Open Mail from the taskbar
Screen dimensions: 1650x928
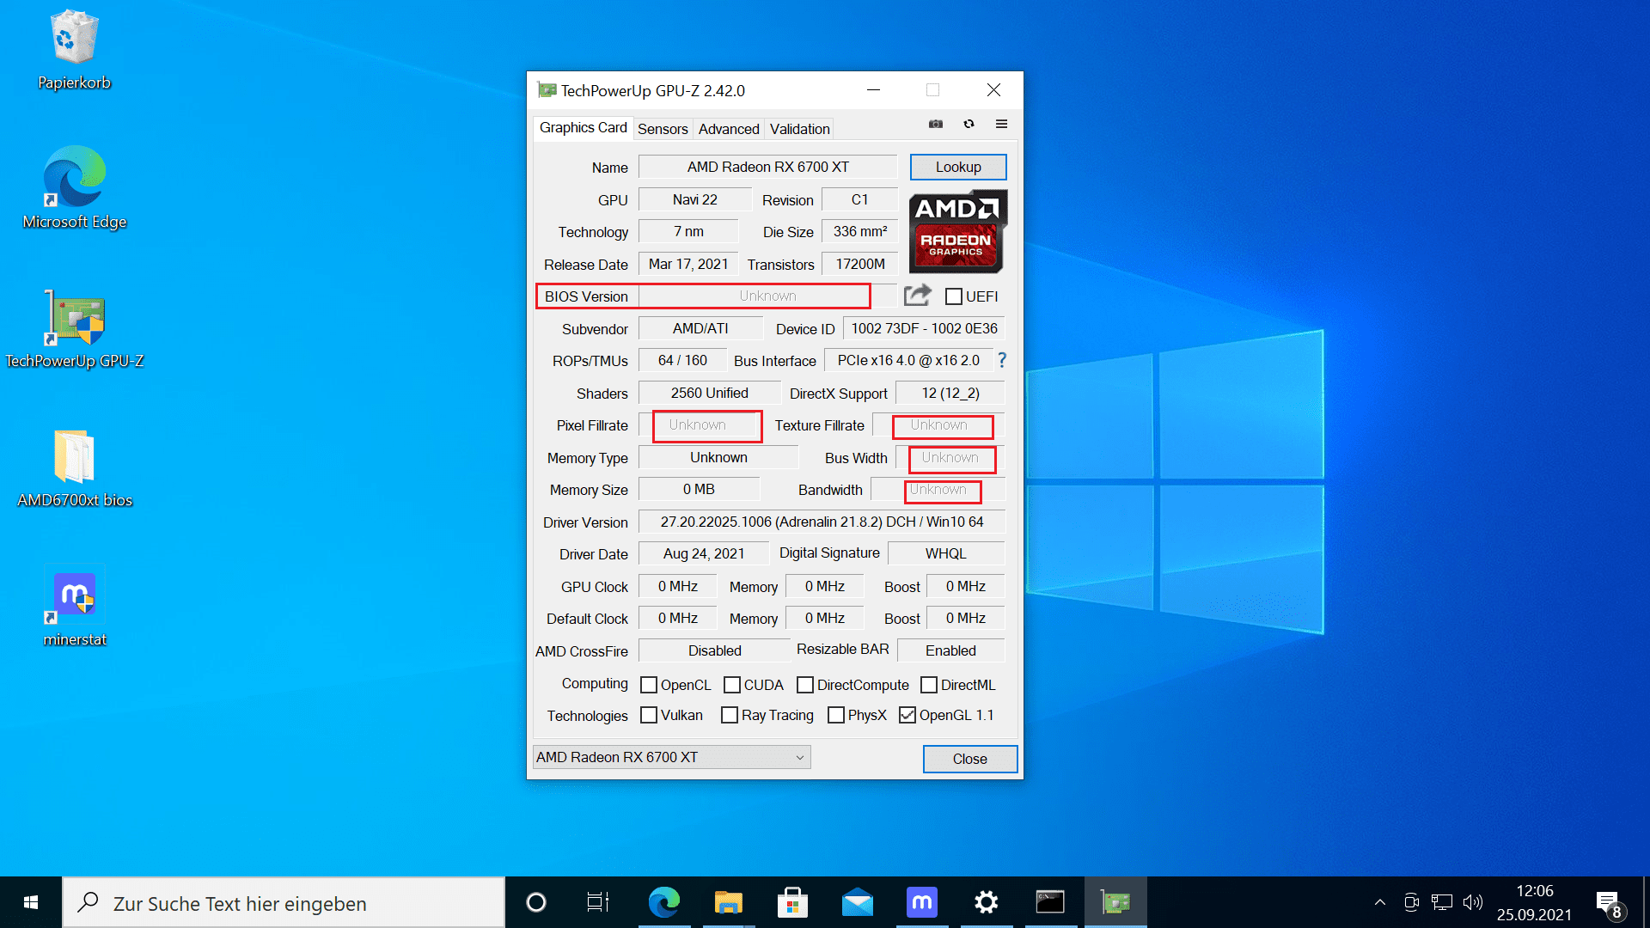(857, 902)
